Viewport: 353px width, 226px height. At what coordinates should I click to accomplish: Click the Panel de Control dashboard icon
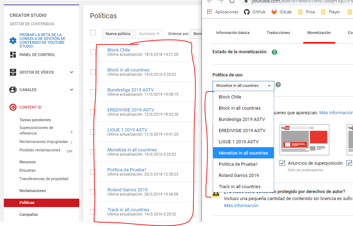13,55
